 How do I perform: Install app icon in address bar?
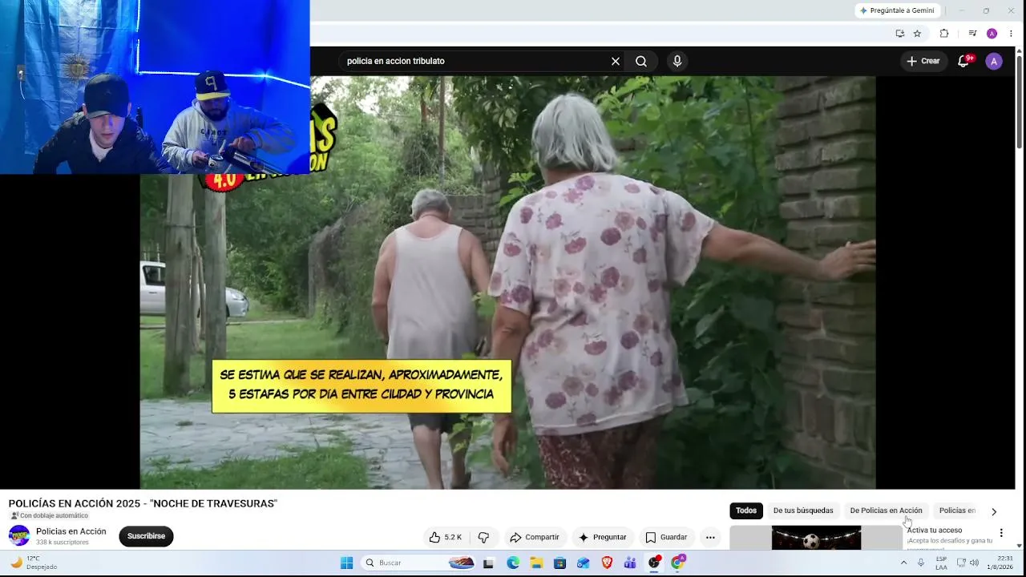coord(900,34)
